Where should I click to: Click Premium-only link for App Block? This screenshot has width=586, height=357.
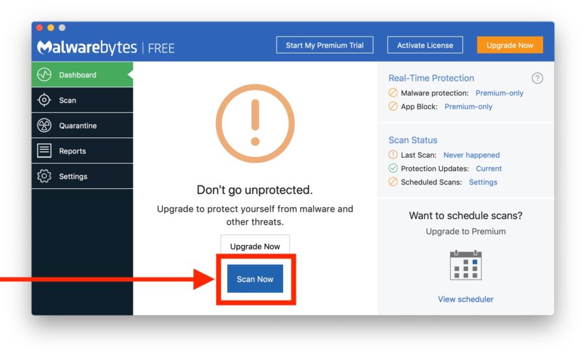468,106
